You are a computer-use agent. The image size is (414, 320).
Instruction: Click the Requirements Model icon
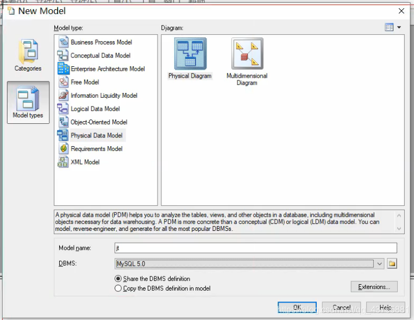coord(64,149)
